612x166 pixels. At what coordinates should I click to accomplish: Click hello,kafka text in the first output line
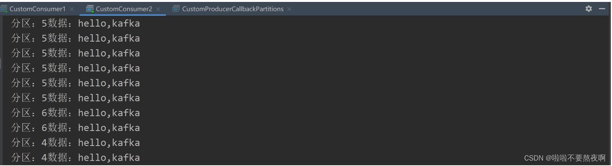(x=109, y=23)
